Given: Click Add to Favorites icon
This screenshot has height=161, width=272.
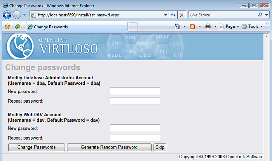Looking at the screenshot, I should [x=17, y=26].
